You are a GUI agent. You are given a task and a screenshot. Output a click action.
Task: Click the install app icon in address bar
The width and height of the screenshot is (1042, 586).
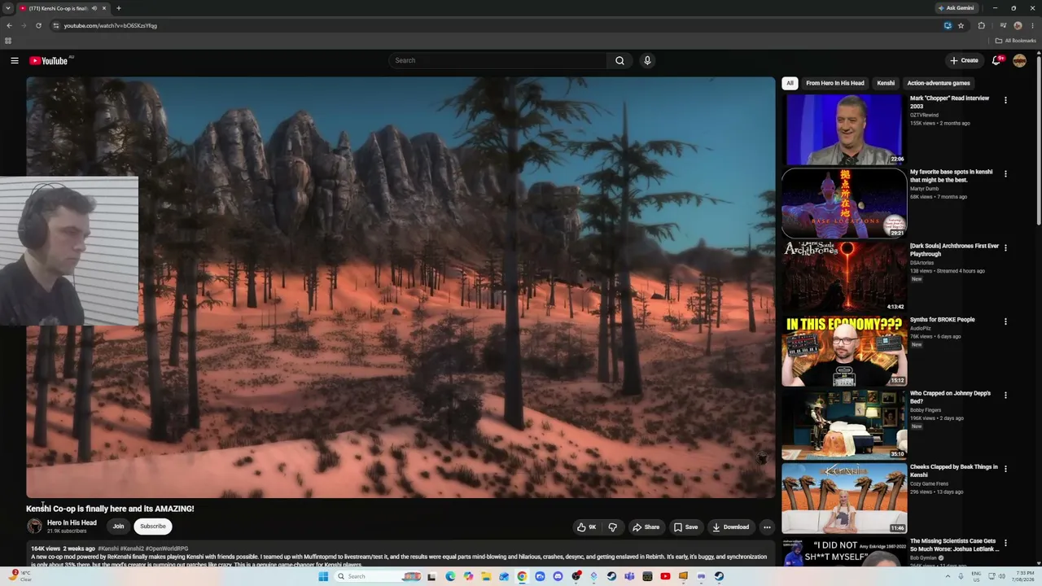948,25
